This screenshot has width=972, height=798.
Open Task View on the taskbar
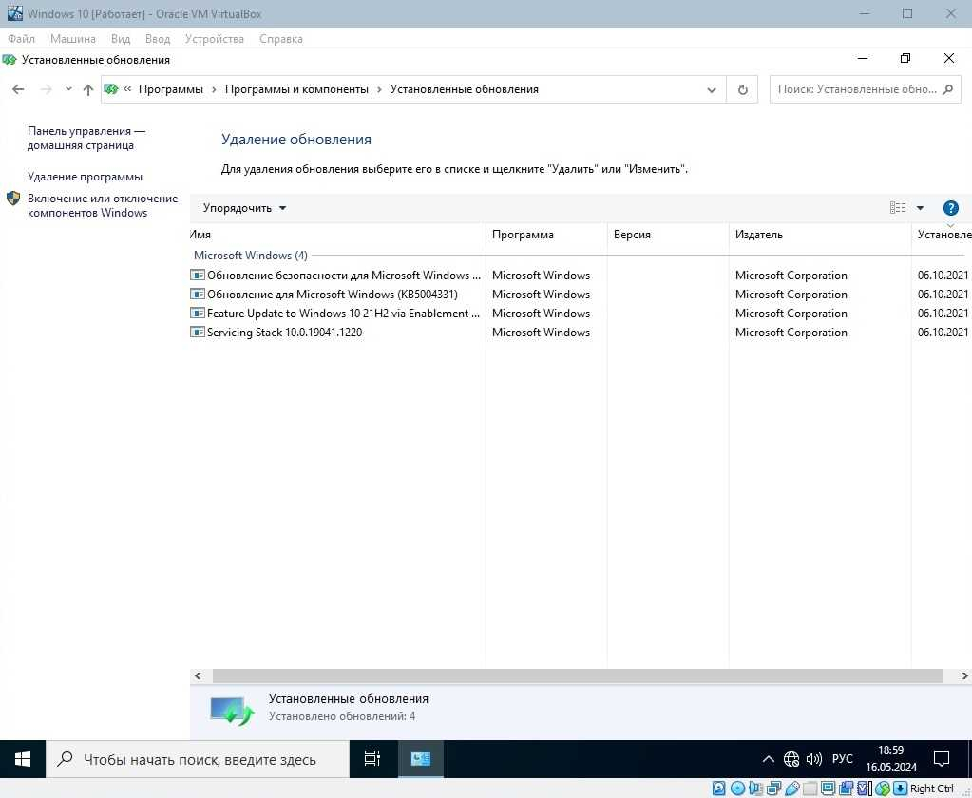(372, 759)
